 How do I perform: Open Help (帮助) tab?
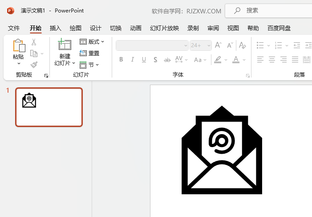253,28
